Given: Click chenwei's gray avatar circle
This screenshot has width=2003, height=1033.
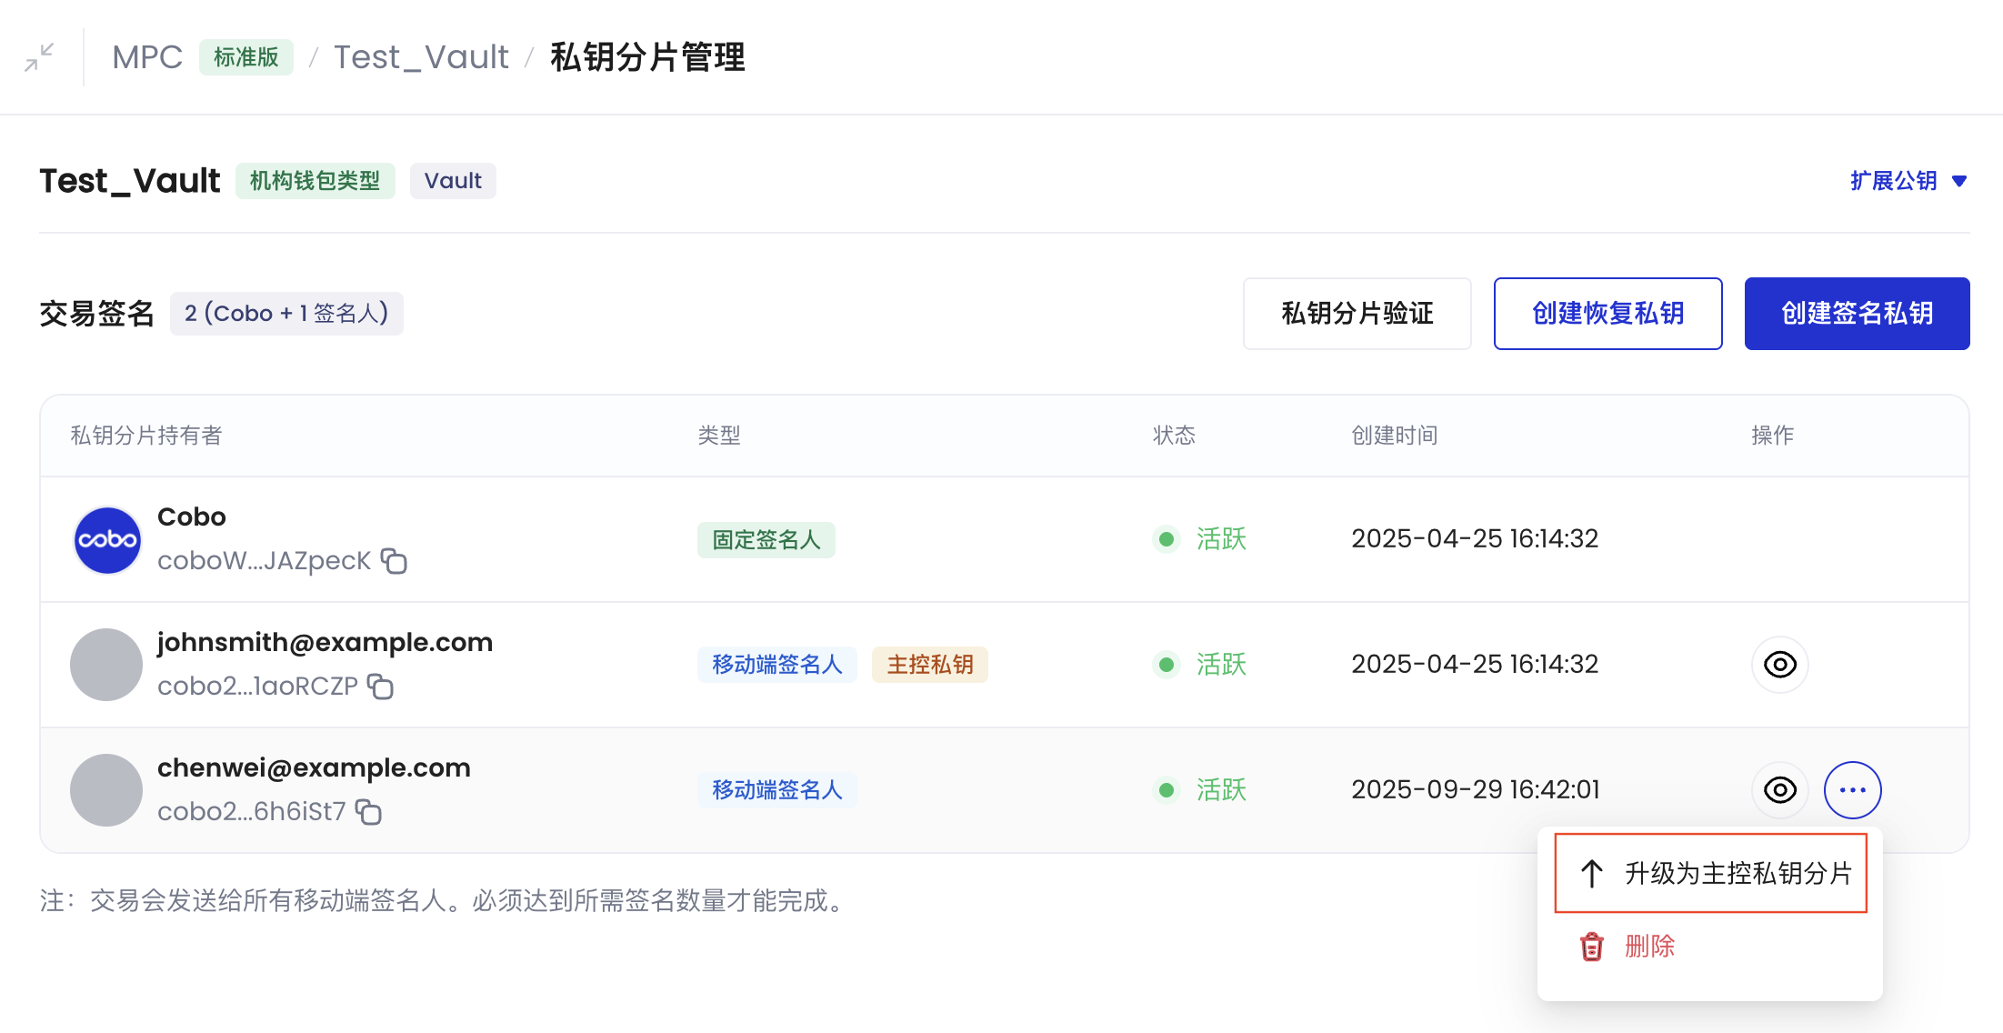Looking at the screenshot, I should [106, 790].
